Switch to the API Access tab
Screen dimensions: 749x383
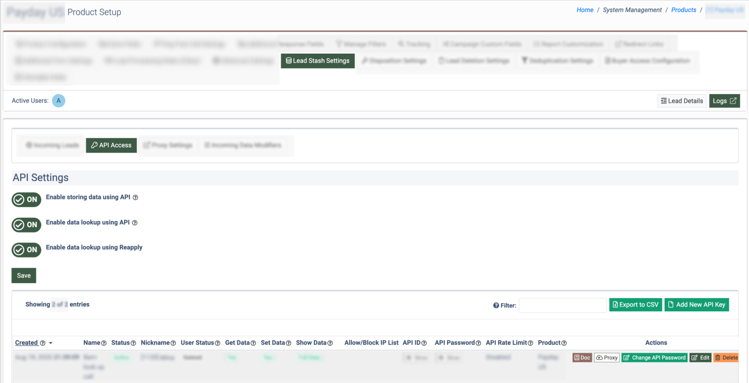[112, 145]
